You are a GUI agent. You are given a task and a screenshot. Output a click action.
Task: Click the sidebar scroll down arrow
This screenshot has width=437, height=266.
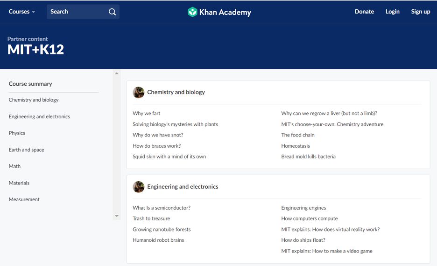pyautogui.click(x=117, y=216)
